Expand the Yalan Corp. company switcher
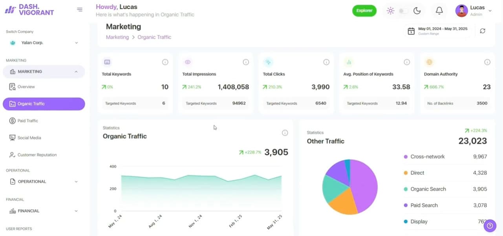This screenshot has height=236, width=503. (76, 43)
